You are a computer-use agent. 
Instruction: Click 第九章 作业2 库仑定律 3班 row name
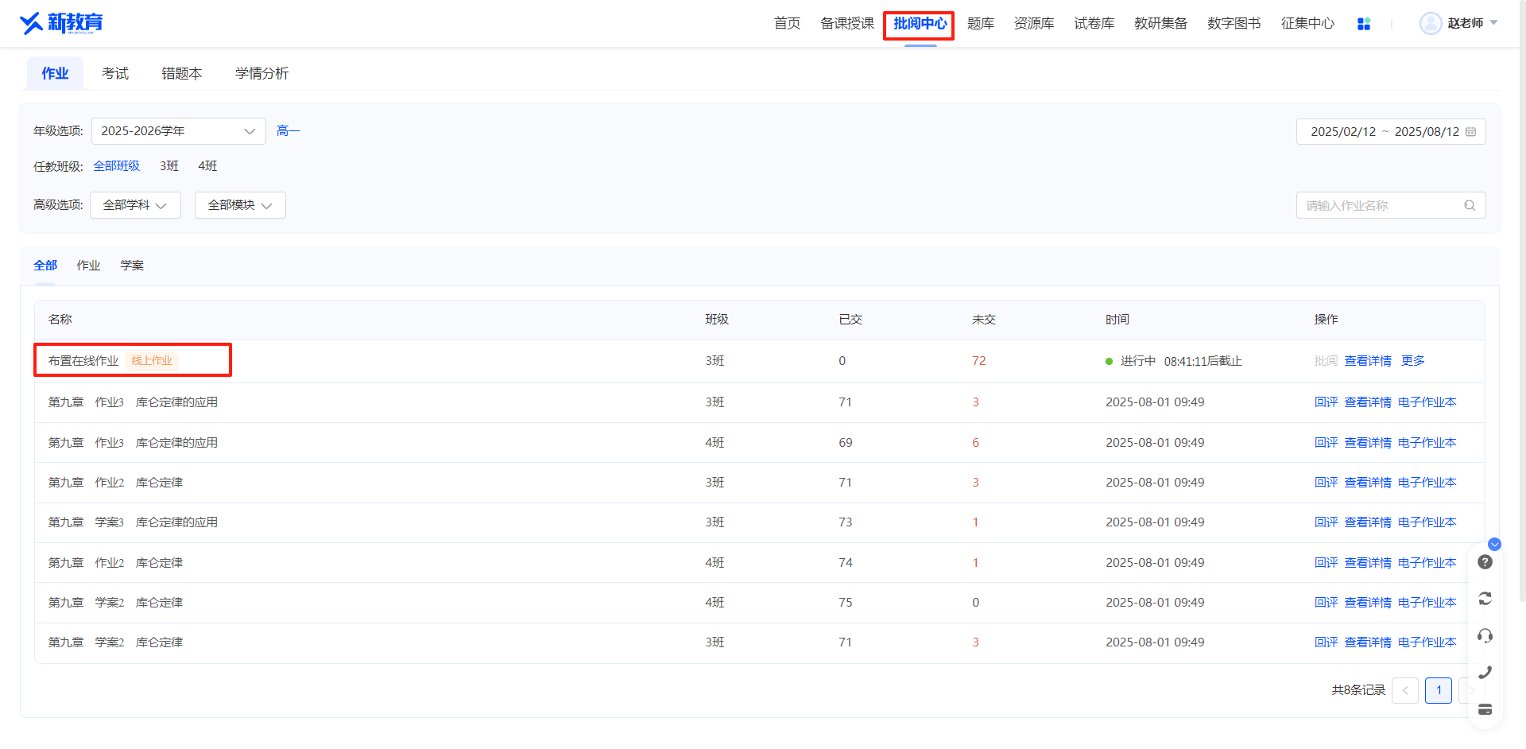click(115, 483)
